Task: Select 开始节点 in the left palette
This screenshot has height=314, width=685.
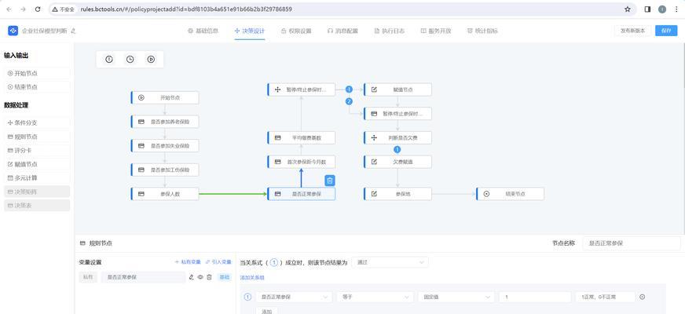Action: (38, 73)
